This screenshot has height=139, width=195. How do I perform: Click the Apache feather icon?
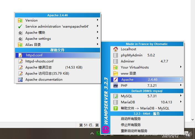point(116,80)
